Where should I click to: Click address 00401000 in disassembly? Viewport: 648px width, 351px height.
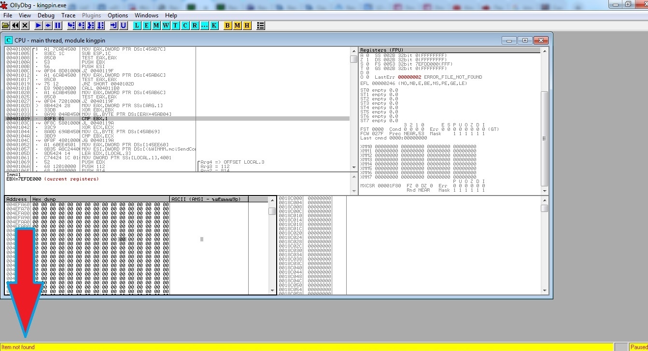tap(18, 49)
